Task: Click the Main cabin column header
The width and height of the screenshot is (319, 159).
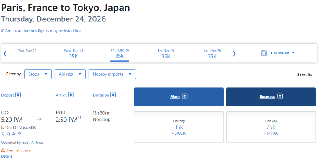Action: pyautogui.click(x=179, y=97)
